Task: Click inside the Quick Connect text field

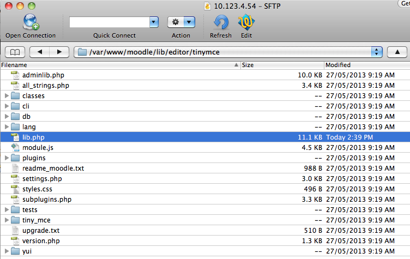Action: [x=109, y=22]
